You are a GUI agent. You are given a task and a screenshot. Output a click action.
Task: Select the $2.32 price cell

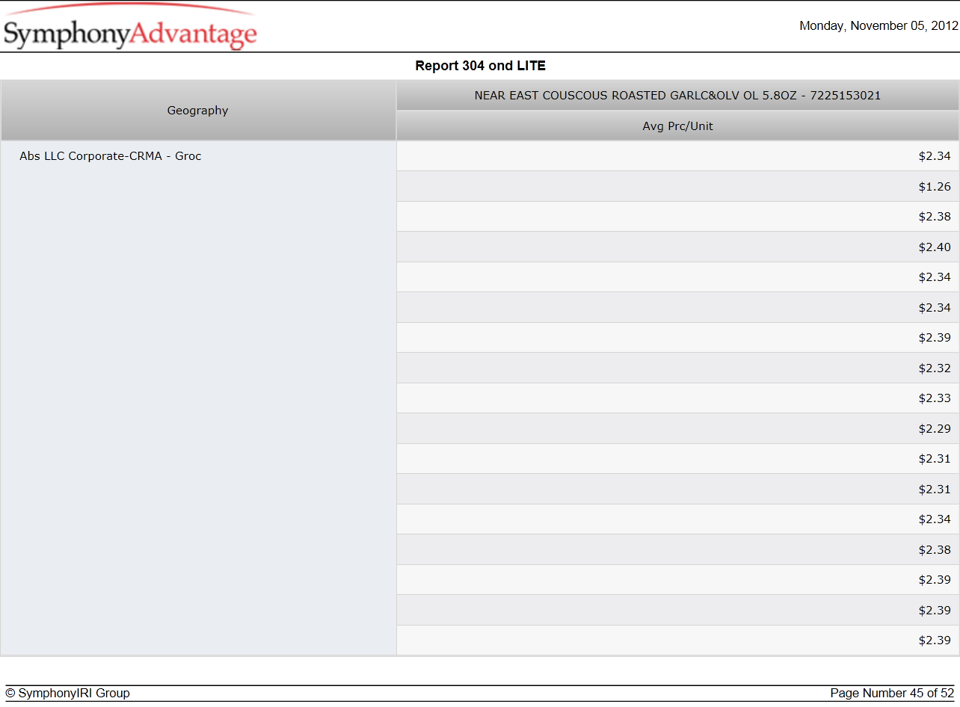pos(677,368)
